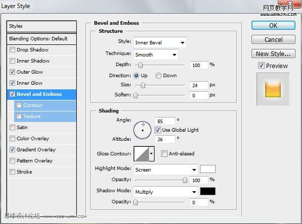Select the Down direction radio button

(158, 76)
